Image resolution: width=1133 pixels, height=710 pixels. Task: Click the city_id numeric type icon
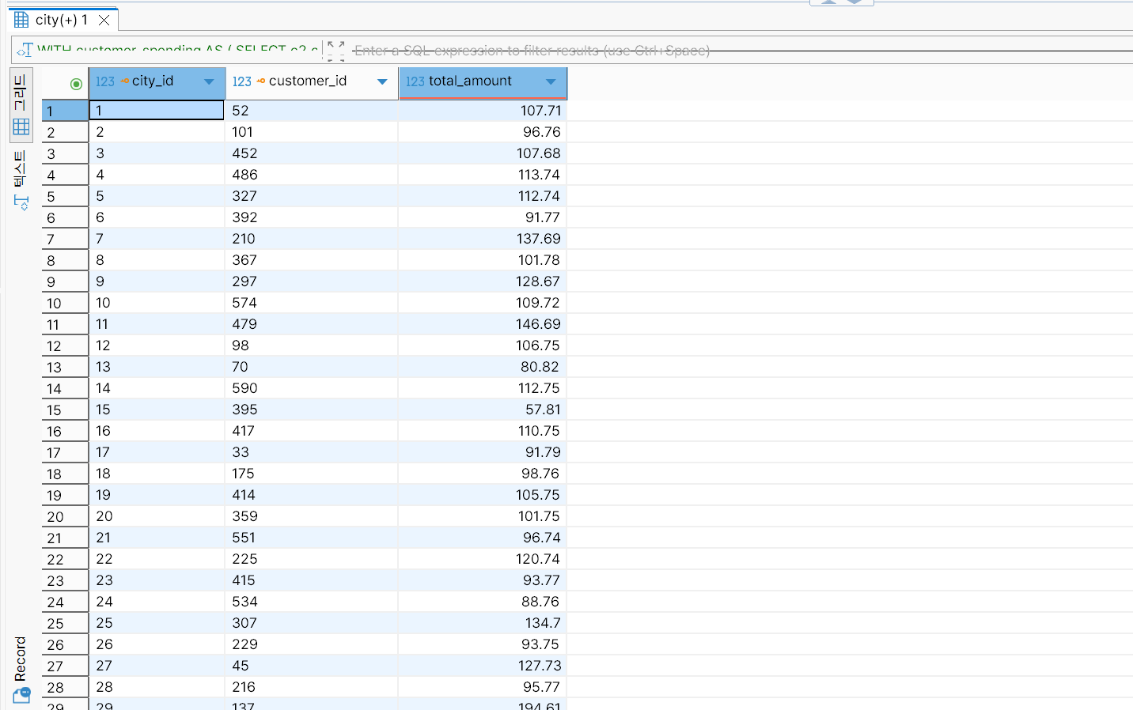(104, 81)
